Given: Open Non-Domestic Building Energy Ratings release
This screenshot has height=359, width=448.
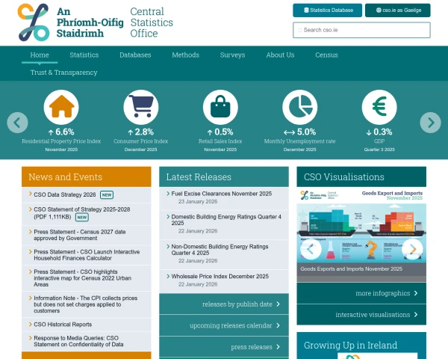Looking at the screenshot, I should [x=220, y=250].
